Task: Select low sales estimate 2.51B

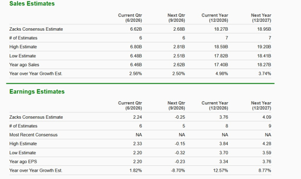Action: 179,56
